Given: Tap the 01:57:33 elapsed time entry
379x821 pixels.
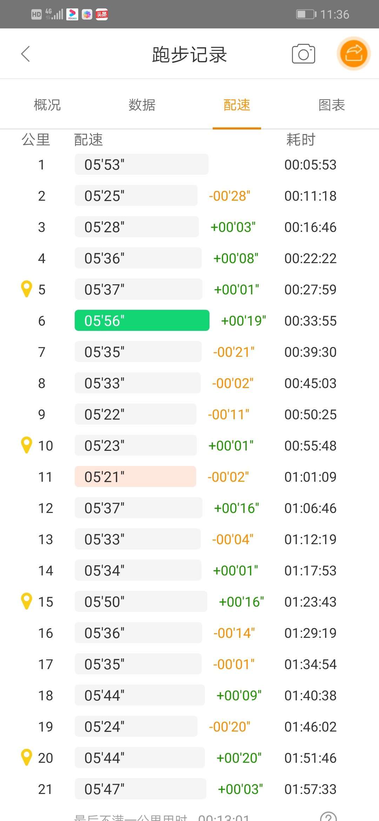Looking at the screenshot, I should click(x=310, y=789).
